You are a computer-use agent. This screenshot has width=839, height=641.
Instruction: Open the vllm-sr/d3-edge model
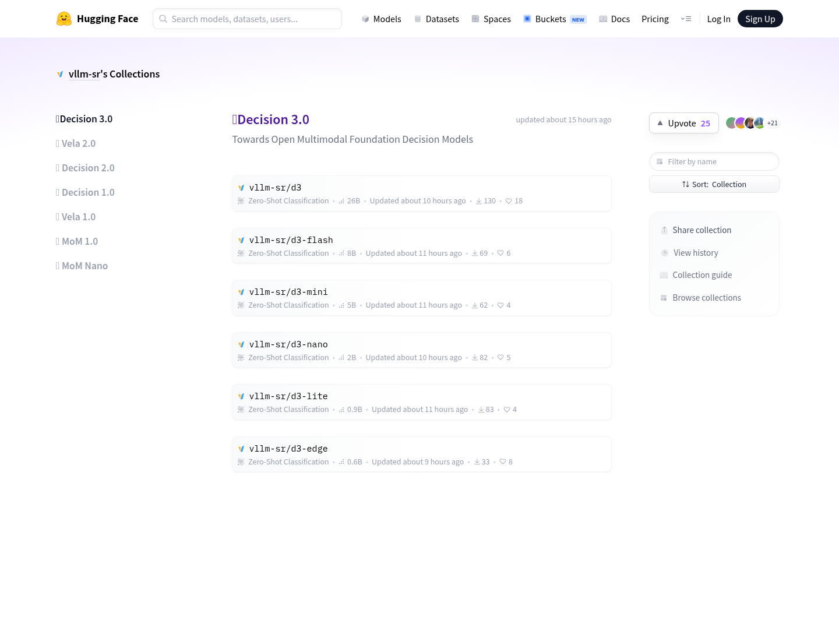(422, 455)
